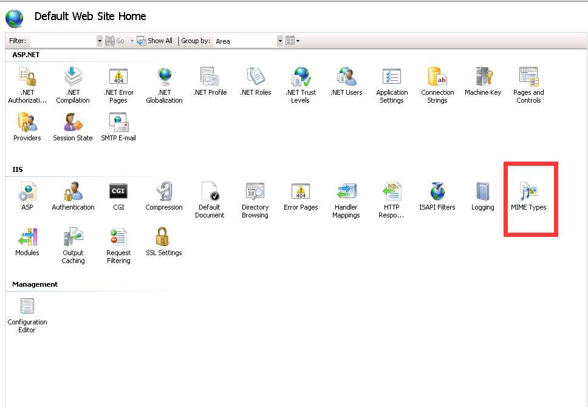Open the Group by Area combo box
This screenshot has width=588, height=407.
248,41
